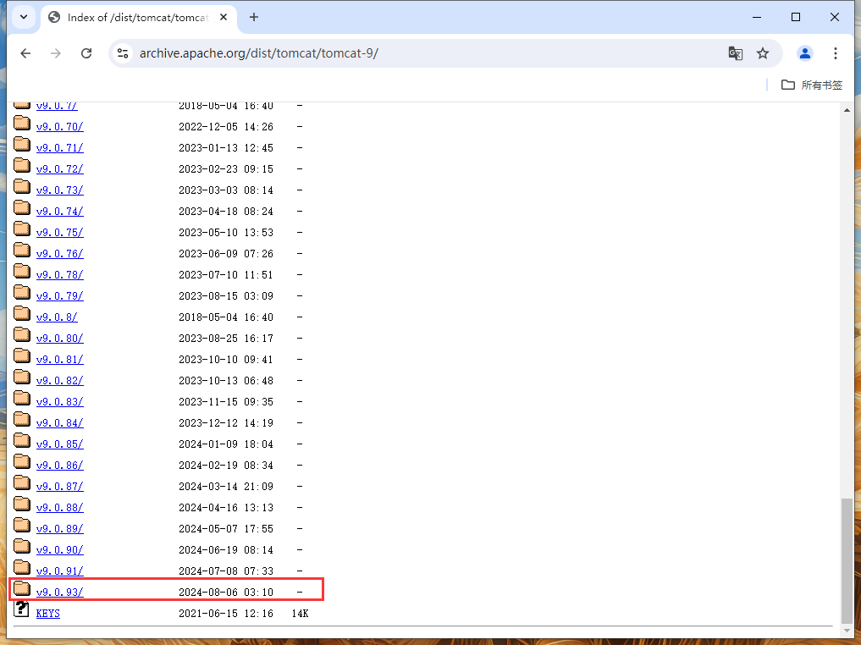Open the v9.0.84/ directory link
Viewport: 861px width, 645px height.
pos(60,423)
